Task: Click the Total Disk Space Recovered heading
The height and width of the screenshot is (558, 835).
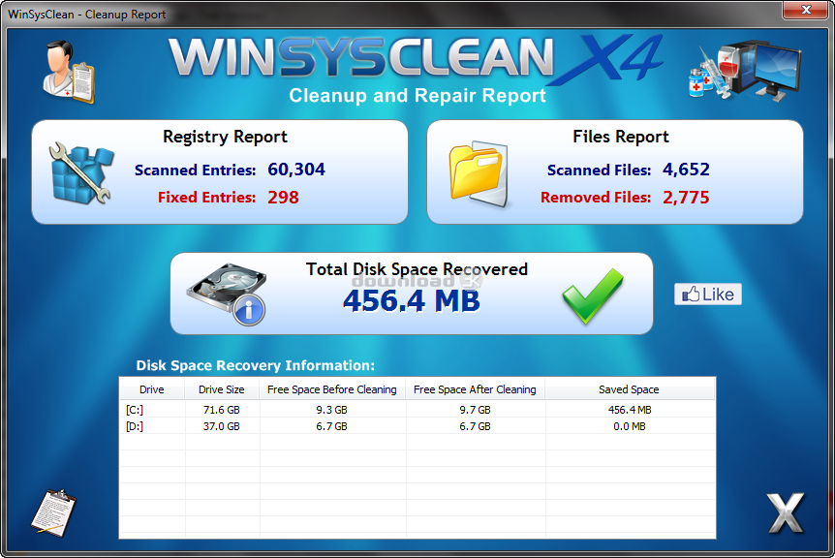Action: (417, 269)
